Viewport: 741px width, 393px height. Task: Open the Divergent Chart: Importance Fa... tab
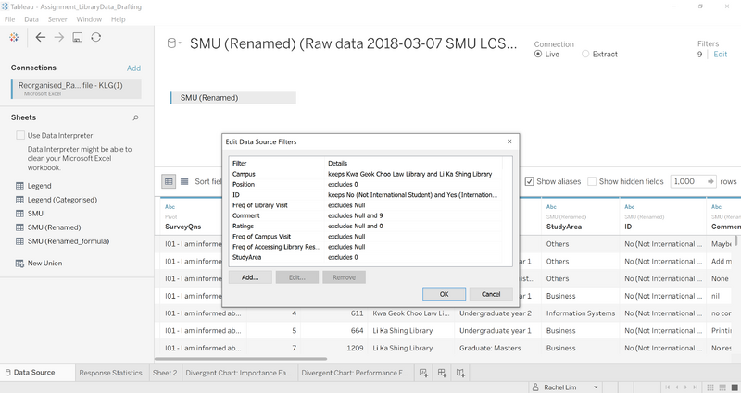(x=239, y=373)
